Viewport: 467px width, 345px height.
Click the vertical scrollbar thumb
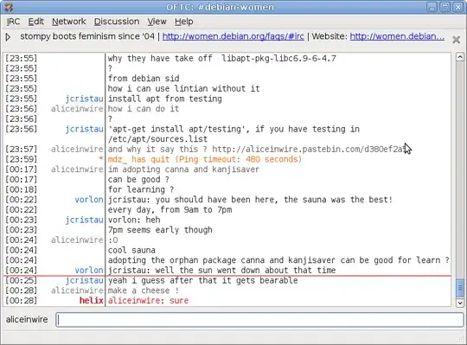(x=460, y=288)
